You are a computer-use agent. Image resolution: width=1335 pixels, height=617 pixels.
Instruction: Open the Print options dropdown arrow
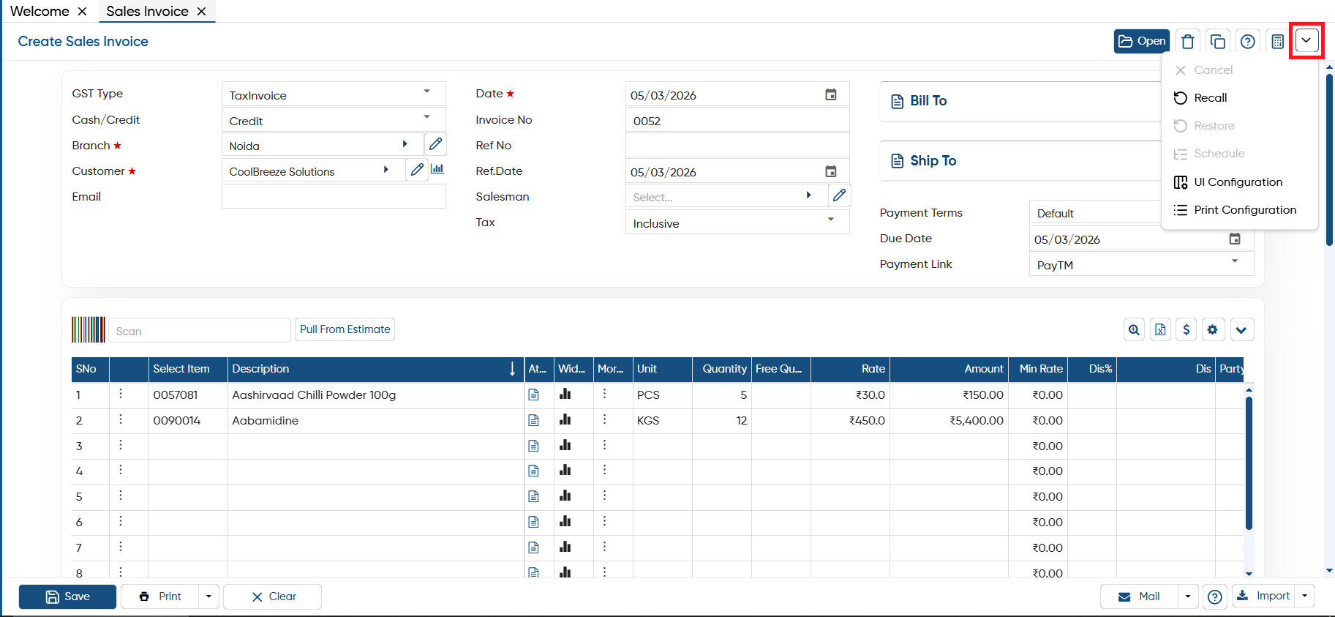[208, 597]
